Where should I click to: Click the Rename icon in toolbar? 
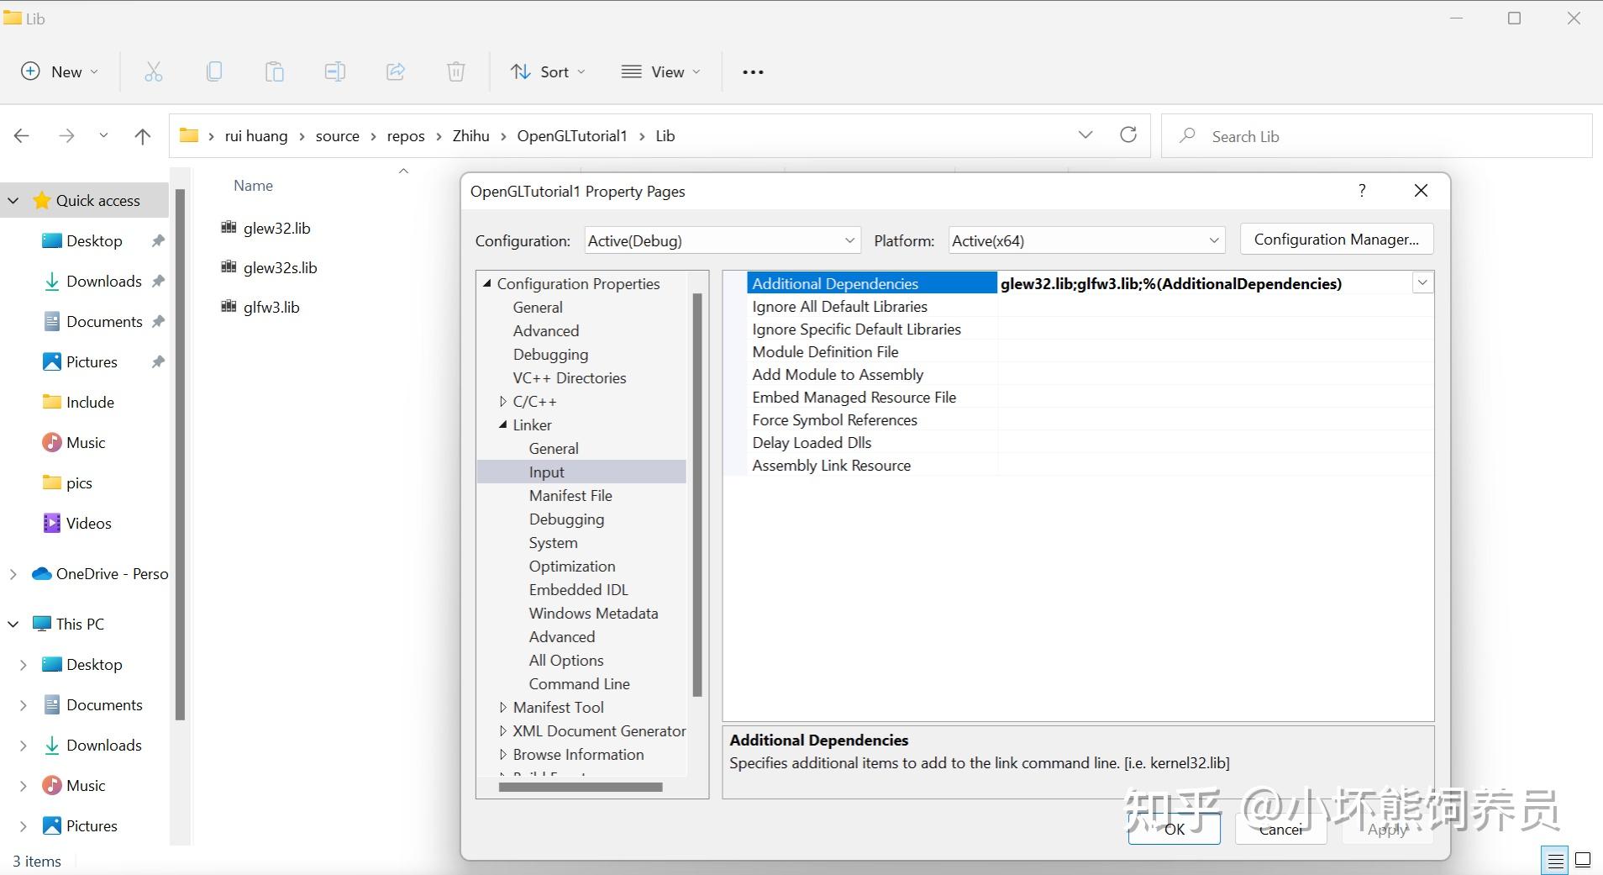pos(334,72)
